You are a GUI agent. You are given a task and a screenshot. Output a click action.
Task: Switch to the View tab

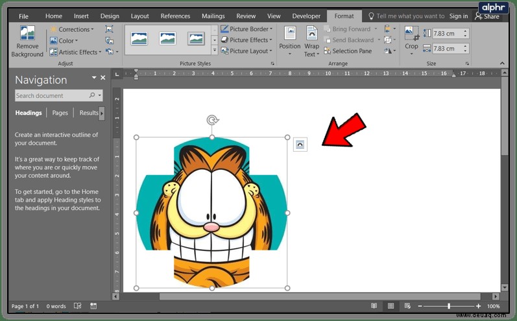click(x=274, y=16)
